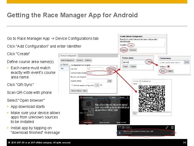Viewport: 194px width, 146px height.
Task: Click Create in Create Device Configuration dialog
Action: tap(124, 50)
